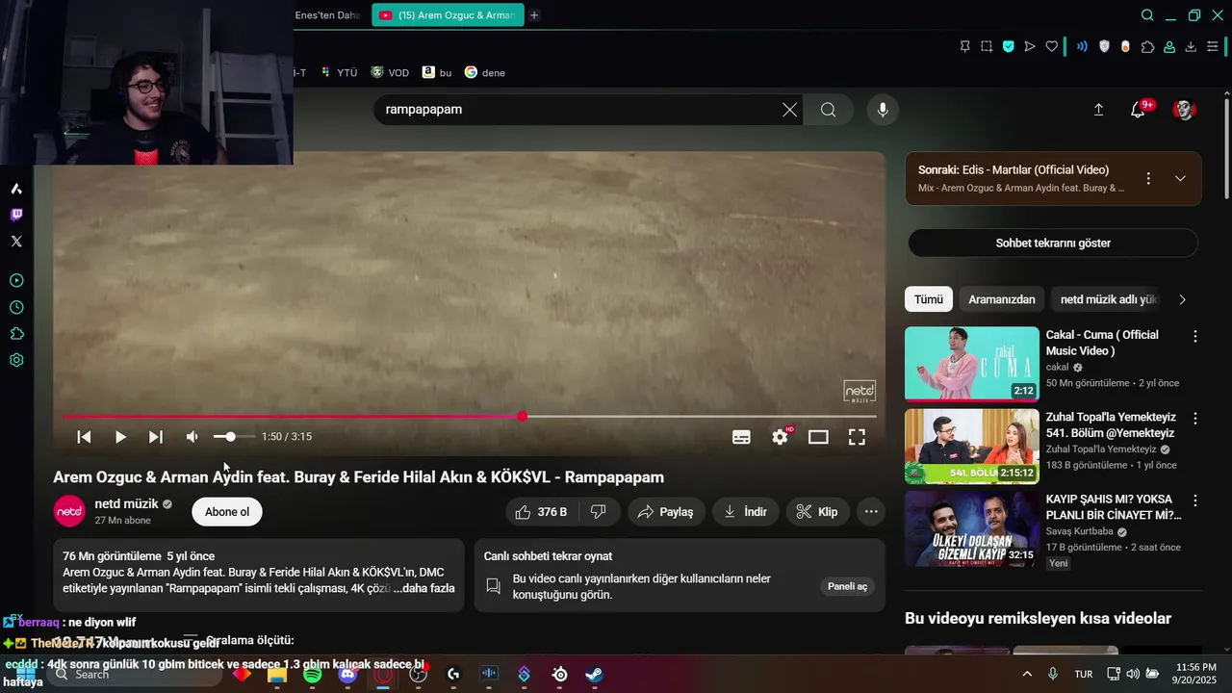The width and height of the screenshot is (1232, 693).
Task: Open video settings gear
Action: click(780, 437)
